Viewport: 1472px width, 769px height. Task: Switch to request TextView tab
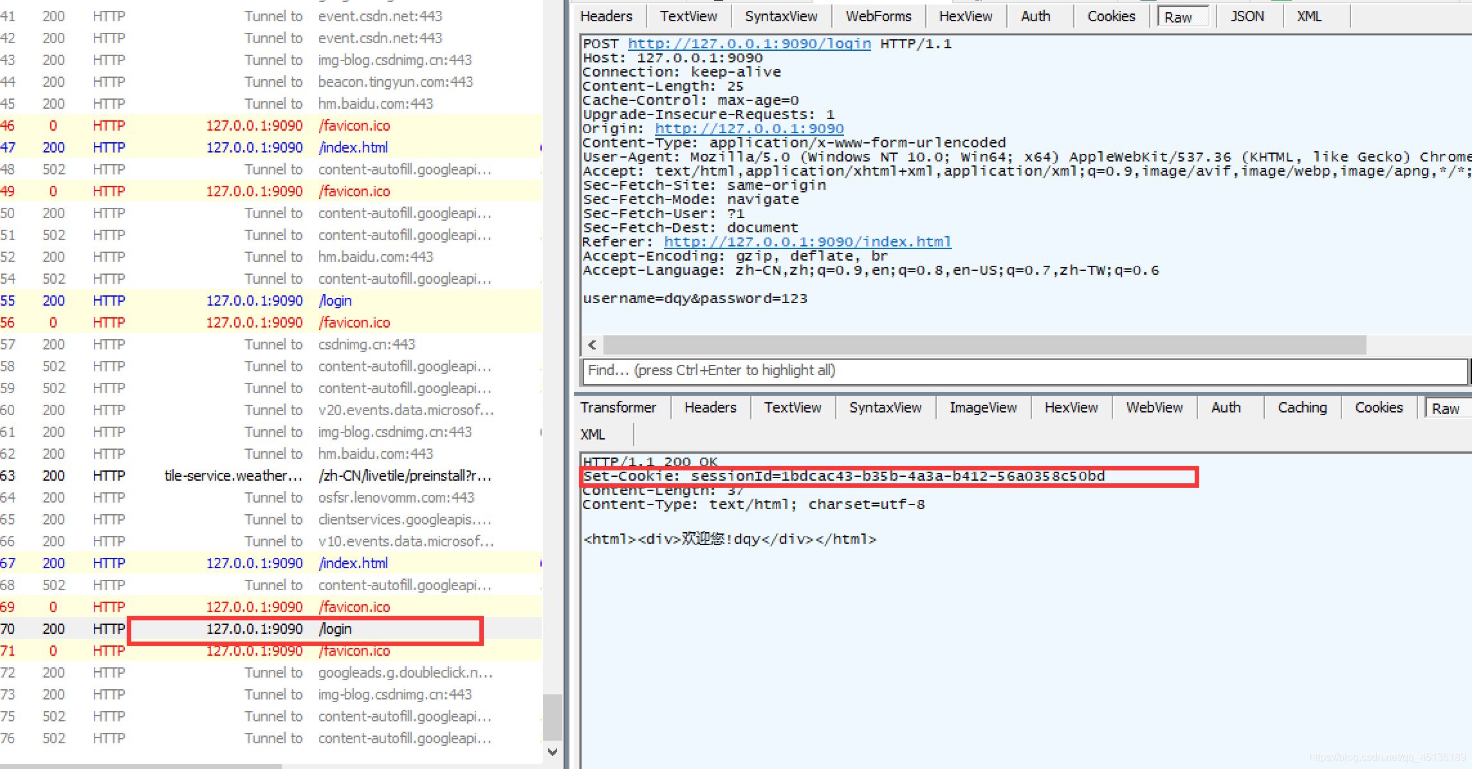tap(688, 16)
